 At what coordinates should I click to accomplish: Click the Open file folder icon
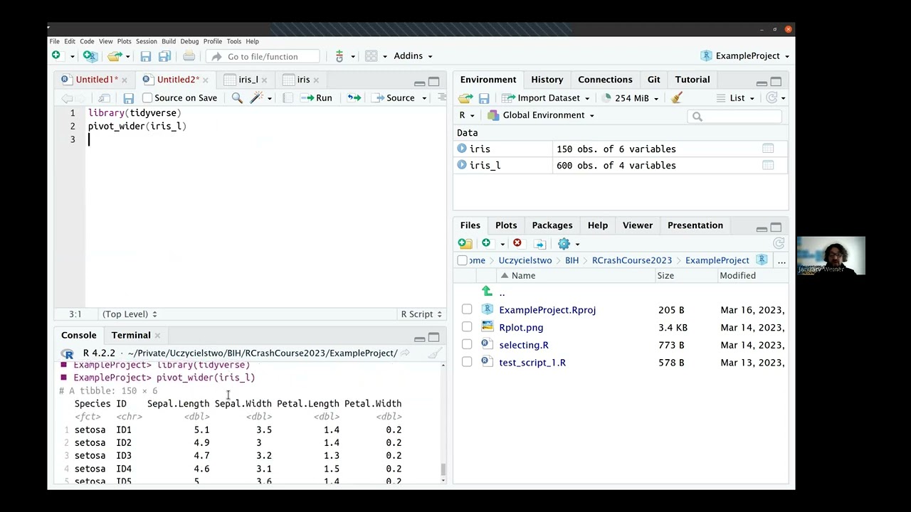click(x=114, y=55)
